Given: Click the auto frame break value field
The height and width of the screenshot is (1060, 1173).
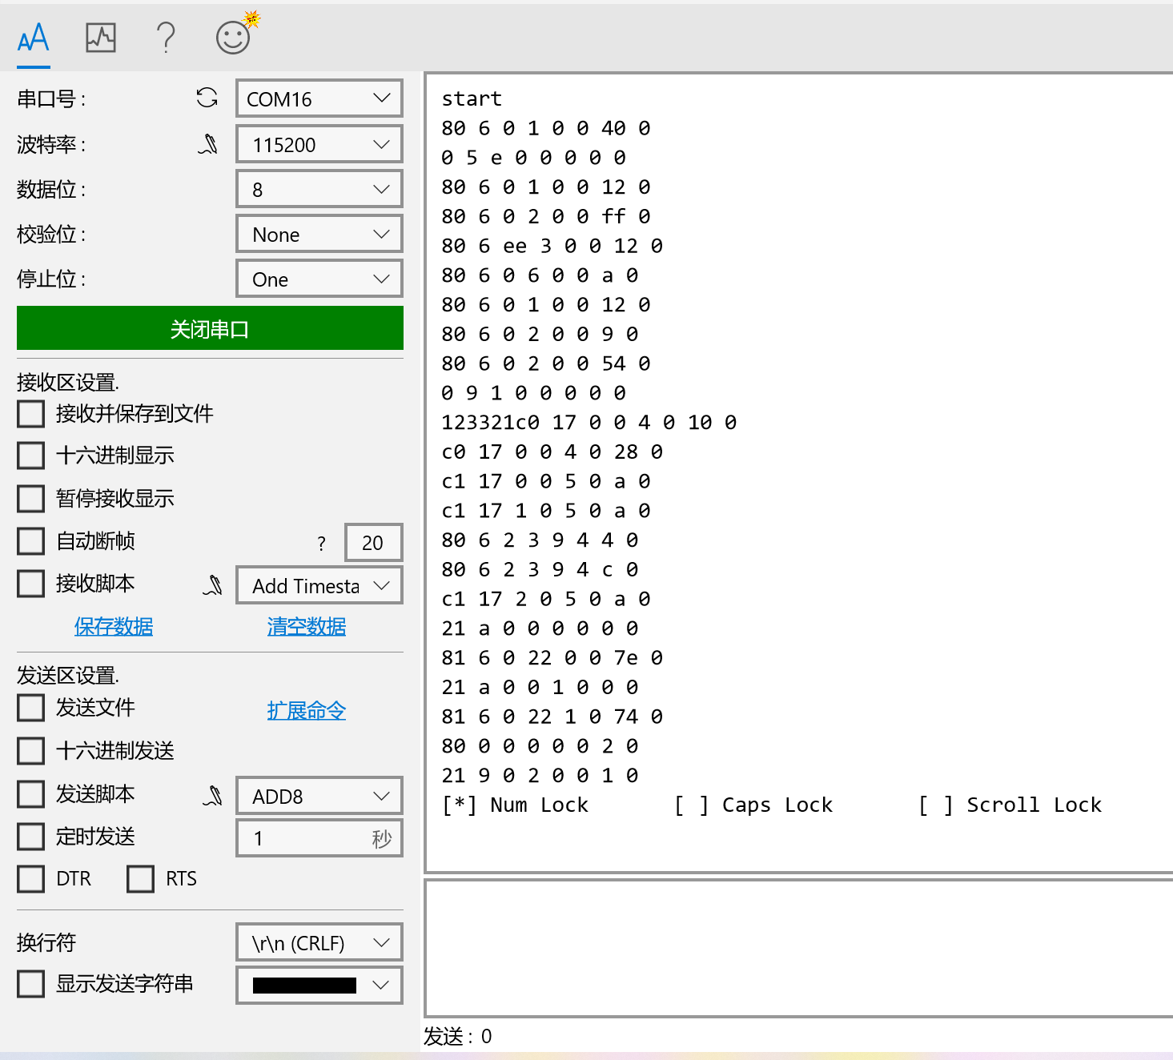Looking at the screenshot, I should pyautogui.click(x=372, y=543).
